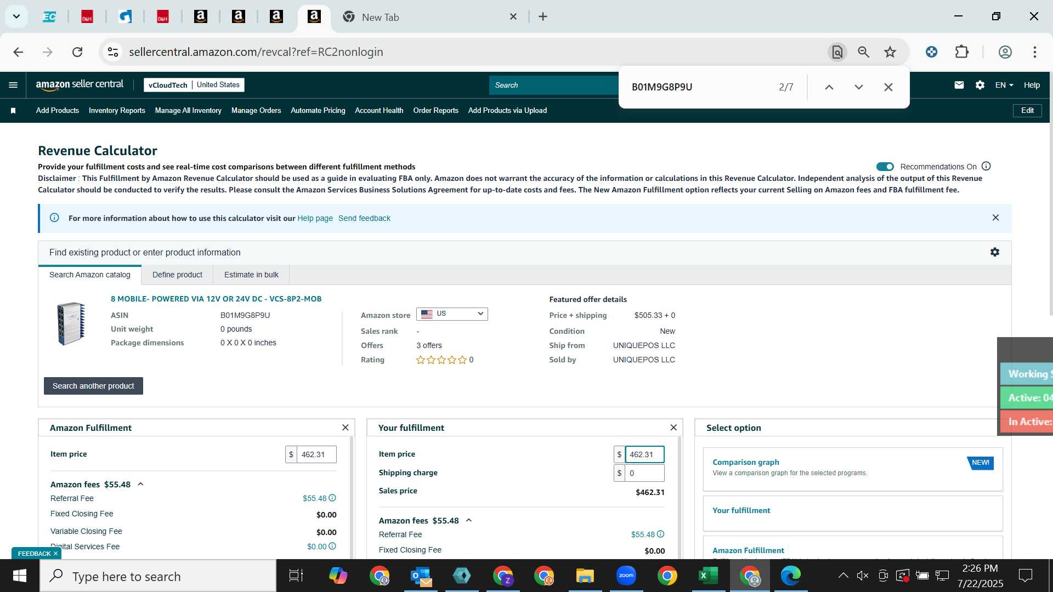Screen dimensions: 1053x592
Task: Open browser extensions puzzle icon
Action: pyautogui.click(x=962, y=52)
